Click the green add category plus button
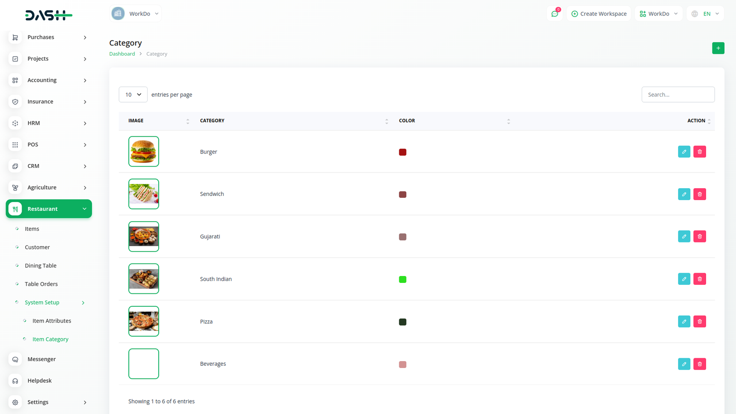736x414 pixels. 718,48
